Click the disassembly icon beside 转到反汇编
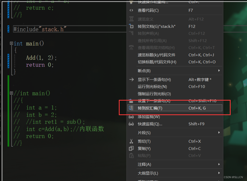The image size is (247, 181). point(131,108)
